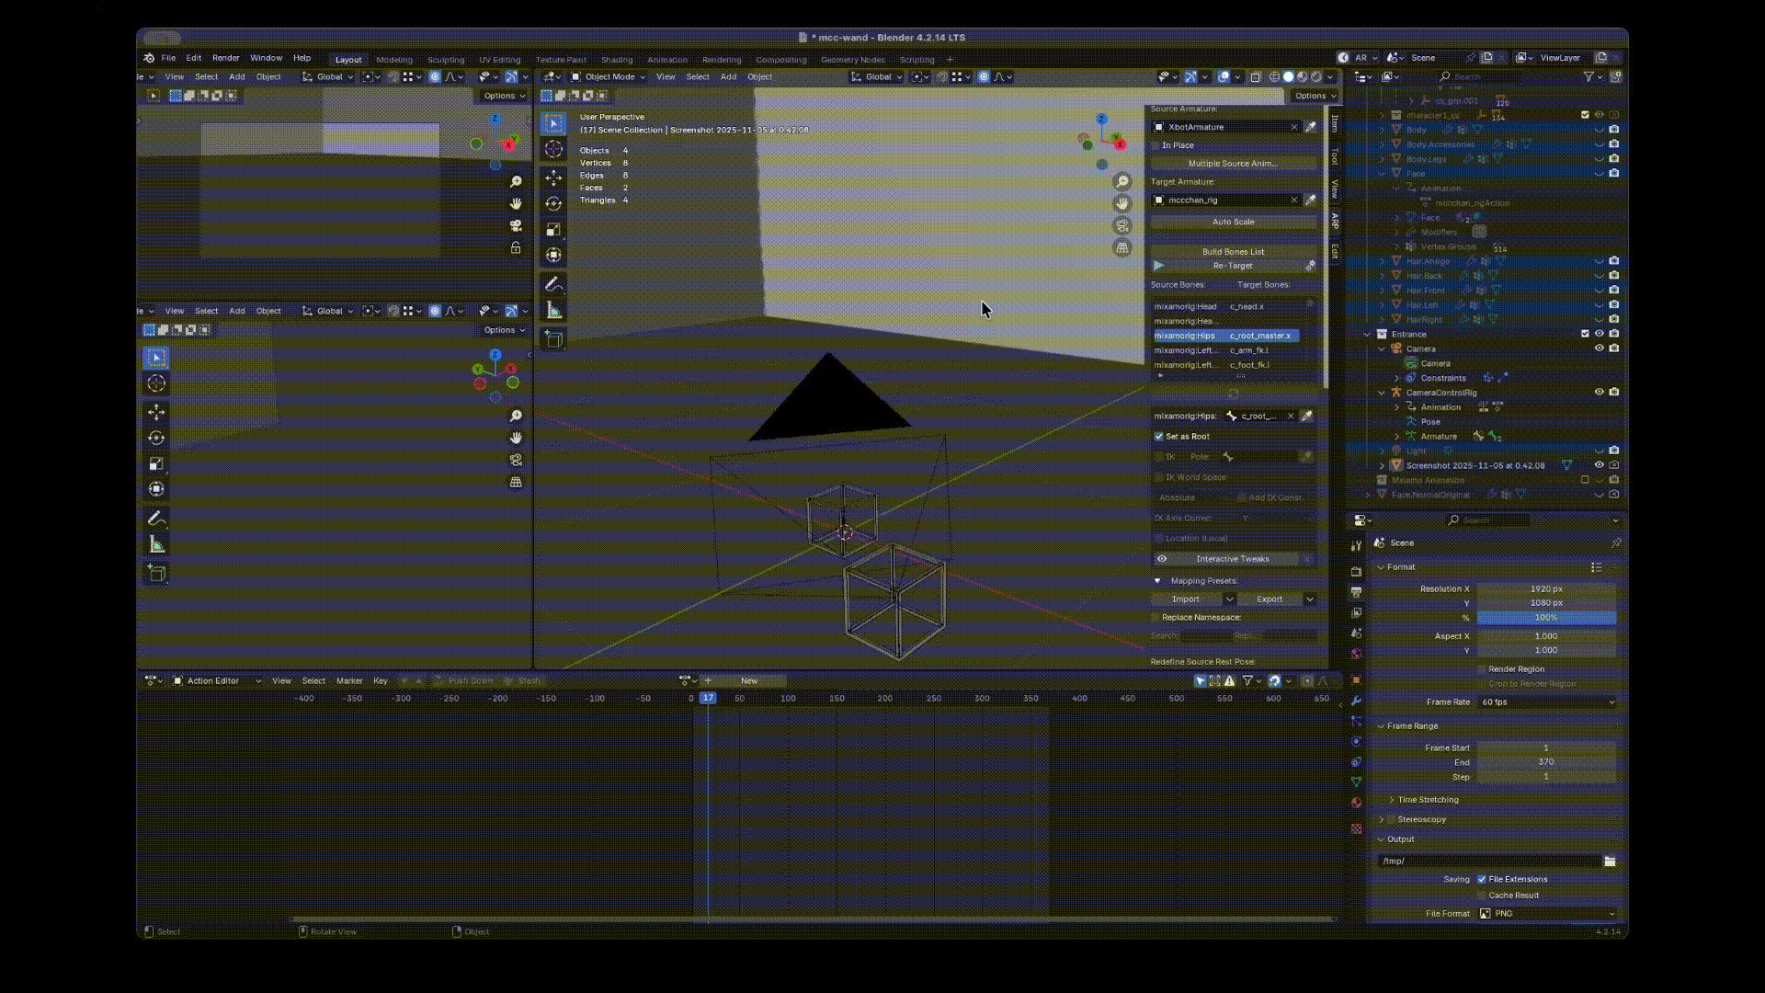Enable the In Place checkbox
Image resolution: width=1765 pixels, height=993 pixels.
1156,145
